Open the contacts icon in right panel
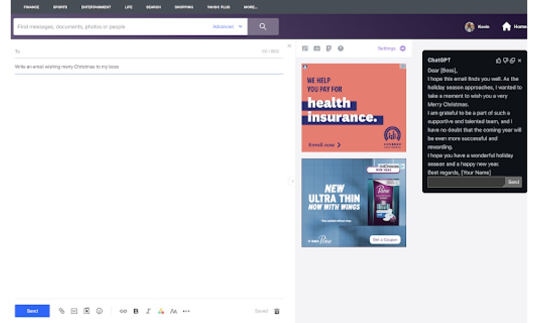Image resolution: width=538 pixels, height=323 pixels. coord(305,48)
